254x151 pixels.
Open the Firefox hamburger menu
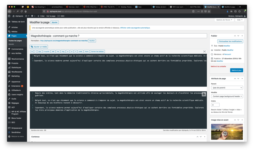(244, 11)
